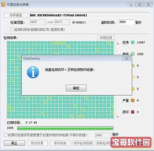Image resolution: width=154 pixels, height=151 pixels.
Task: Click the 严重 orange color swatch
Action: [x=133, y=100]
